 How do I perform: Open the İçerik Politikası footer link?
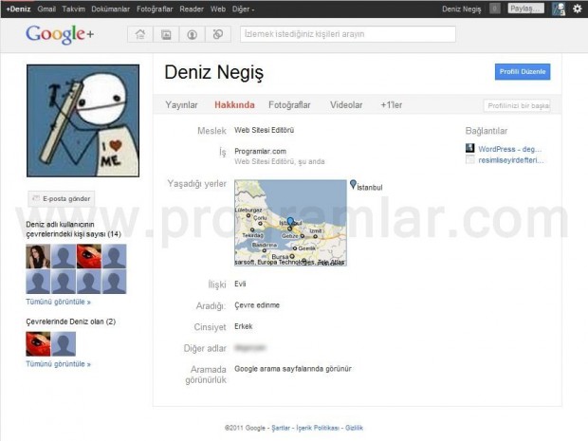pos(318,428)
